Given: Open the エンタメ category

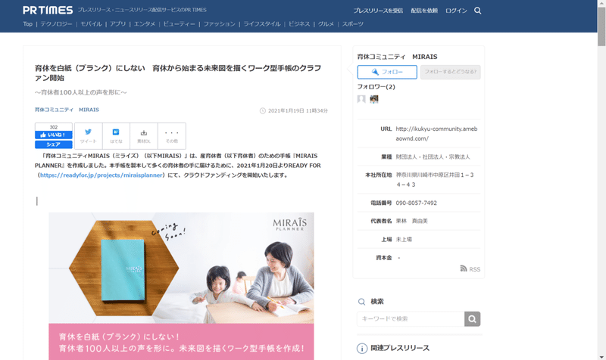Looking at the screenshot, I should 144,24.
